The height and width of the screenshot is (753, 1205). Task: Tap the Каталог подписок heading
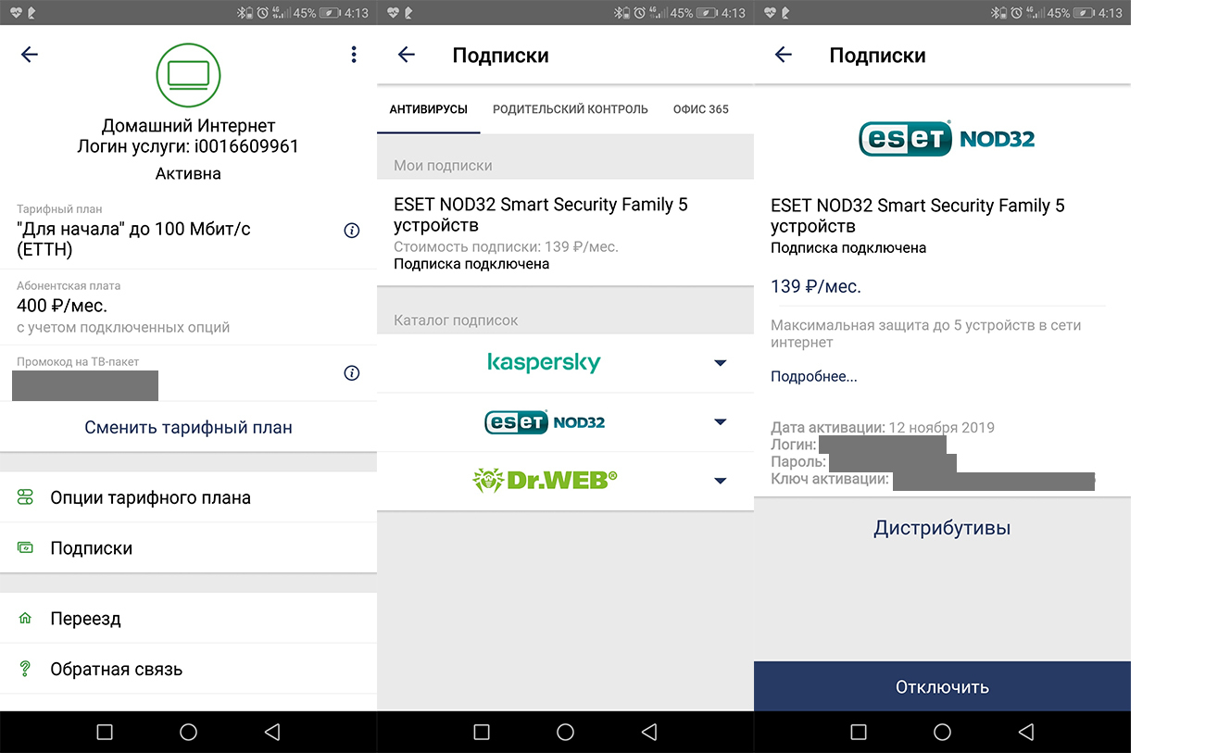tap(456, 320)
